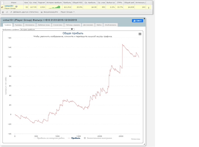Toggle the Прибыль legend series

pyautogui.click(x=74, y=138)
